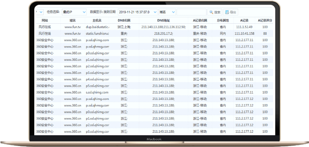
Task: Open the 最优IP task selection dropdown
Action: click(74, 12)
